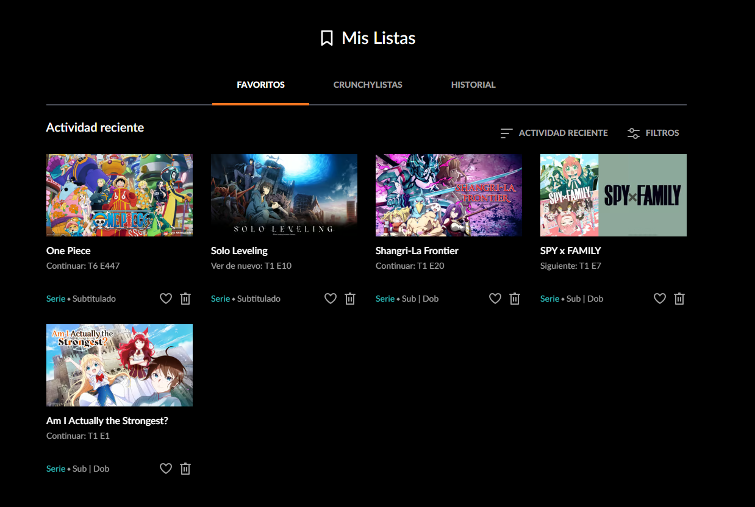Open the One Piece title link
This screenshot has width=755, height=507.
point(68,250)
